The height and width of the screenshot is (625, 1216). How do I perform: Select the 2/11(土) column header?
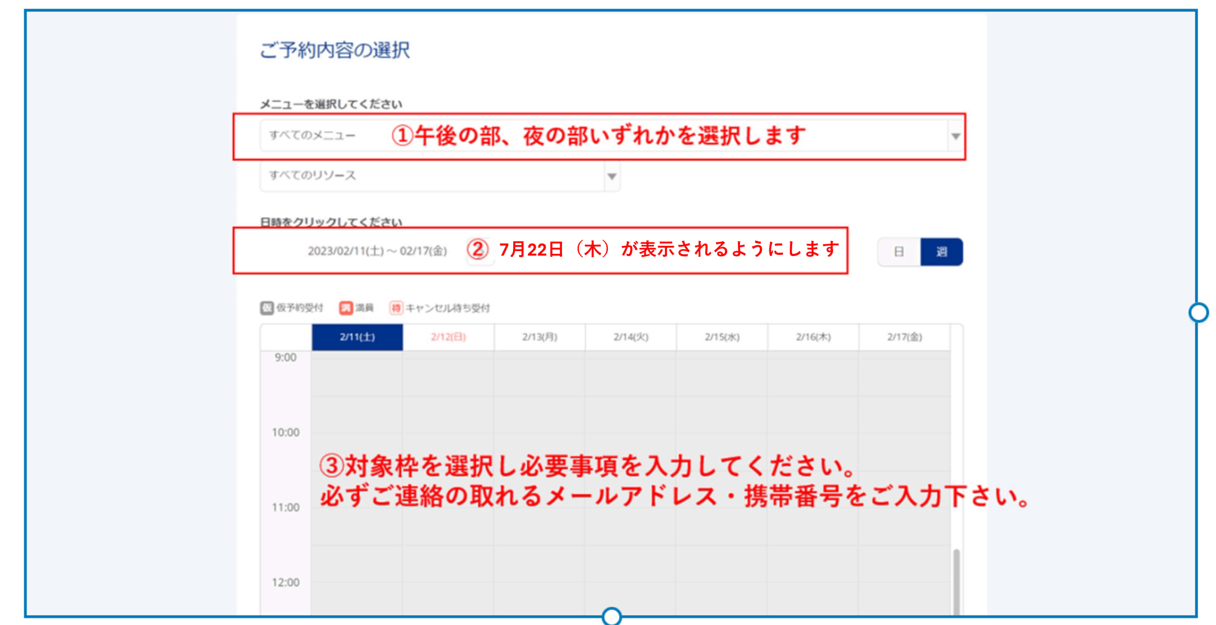357,337
